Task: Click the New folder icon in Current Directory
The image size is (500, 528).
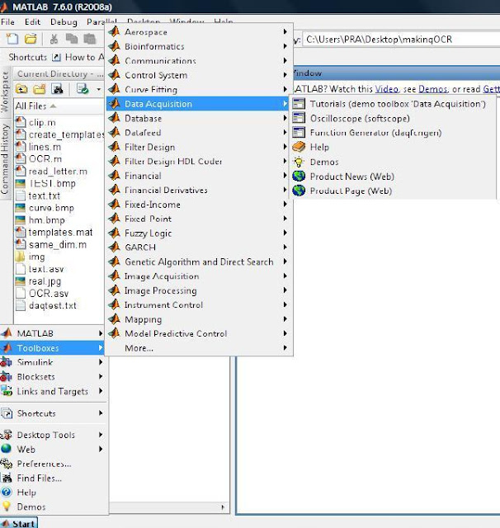Action: (x=40, y=89)
